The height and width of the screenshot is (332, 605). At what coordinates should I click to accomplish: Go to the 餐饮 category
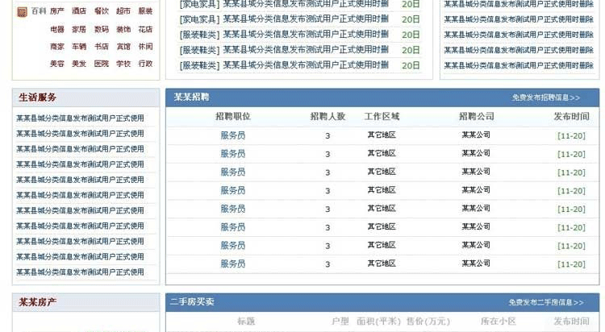tap(102, 11)
